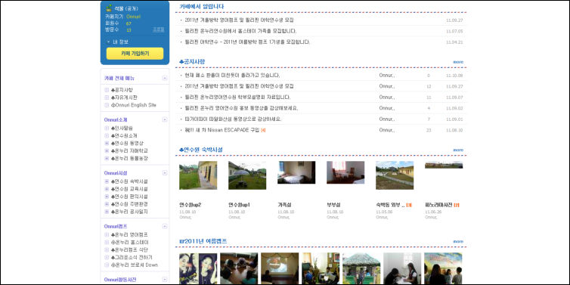
Task: Click the 연수원up2 caption title
Action: [190, 205]
